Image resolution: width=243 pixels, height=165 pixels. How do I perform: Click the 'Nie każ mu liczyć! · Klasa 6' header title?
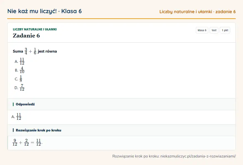pos(44,11)
